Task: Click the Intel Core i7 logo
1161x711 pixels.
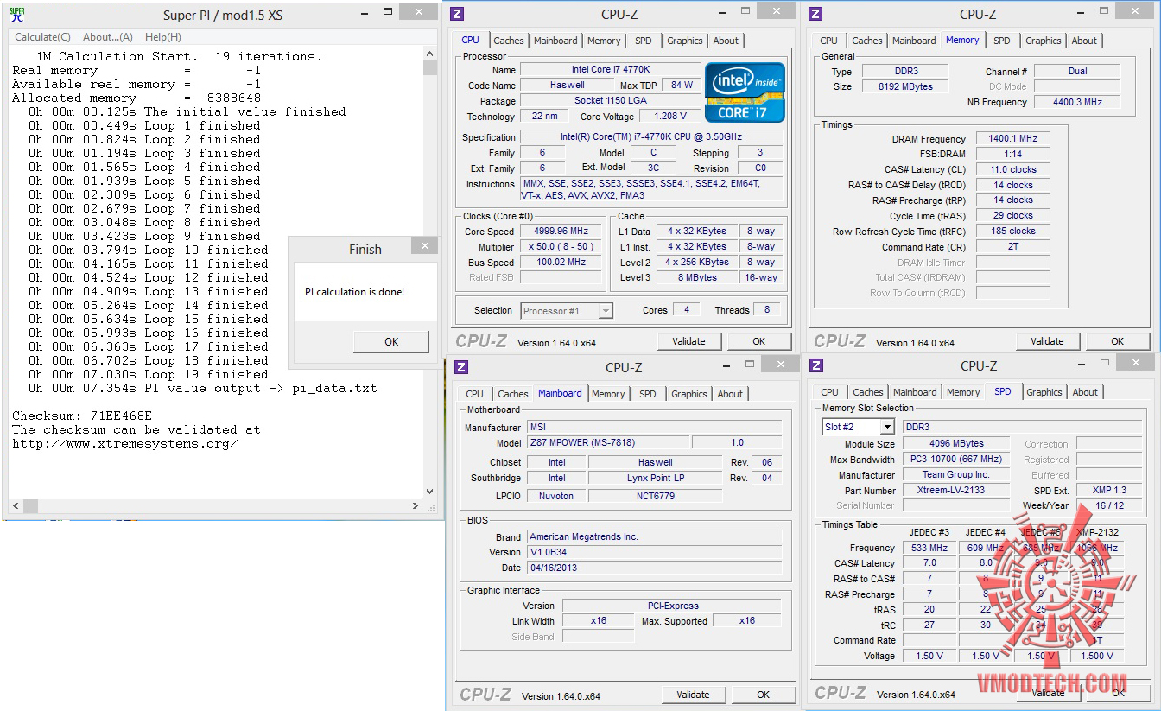Action: click(745, 92)
